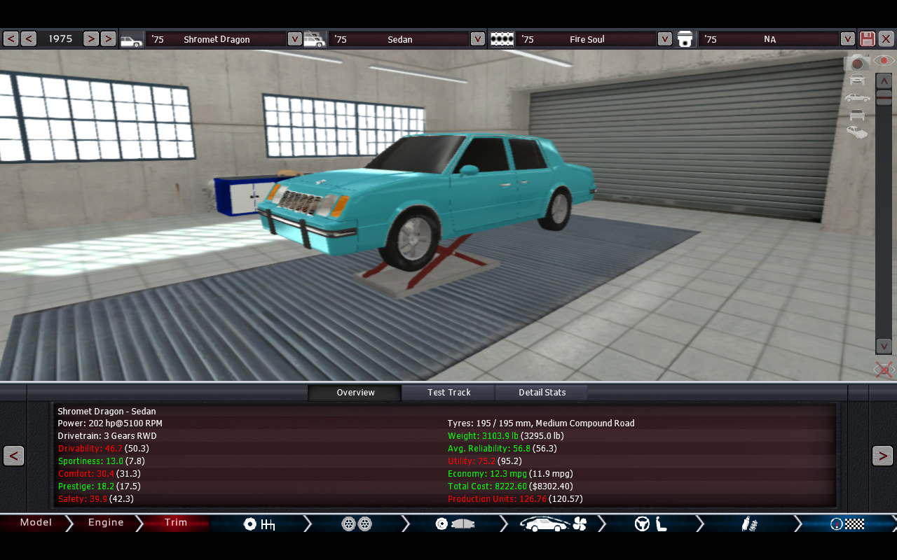This screenshot has height=560, width=897.
Task: Click the Avg. Reliability: 56.8 stat
Action: (x=489, y=449)
